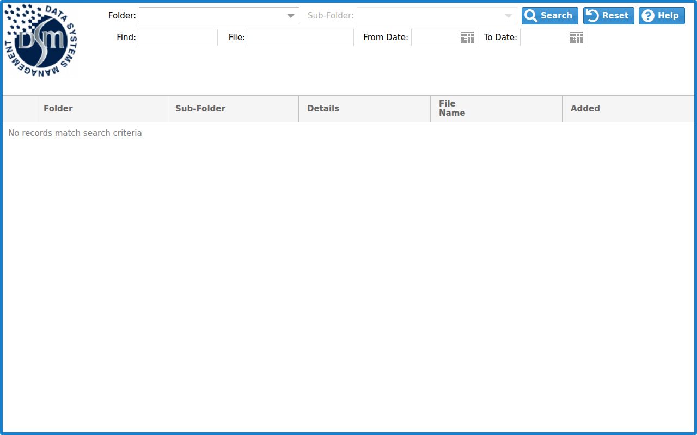
Task: Sort by the Folder column header
Action: [101, 109]
